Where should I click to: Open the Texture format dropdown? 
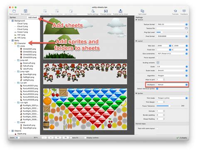[x=172, y=24]
